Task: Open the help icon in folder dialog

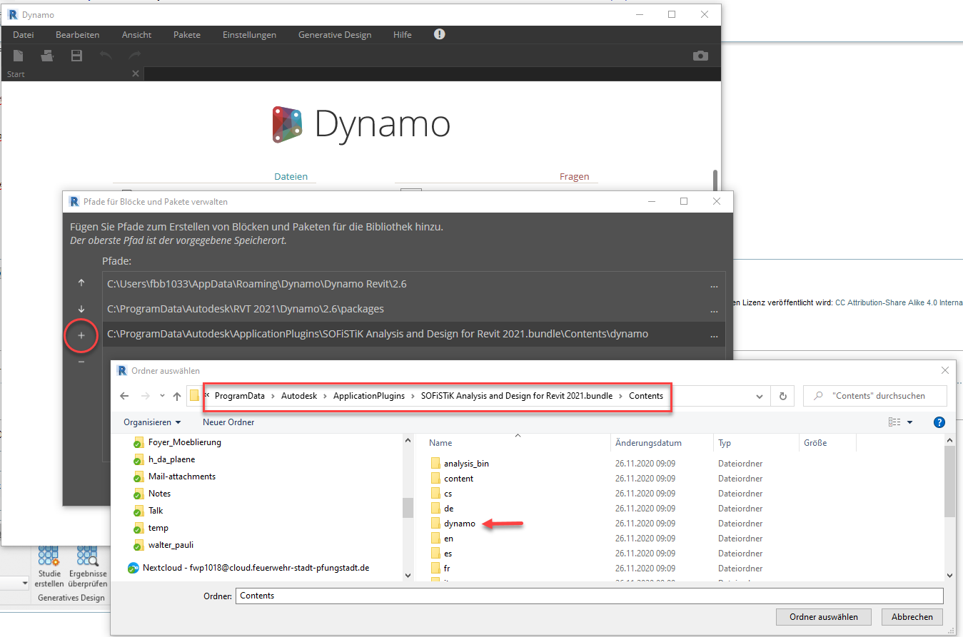Action: pos(939,422)
